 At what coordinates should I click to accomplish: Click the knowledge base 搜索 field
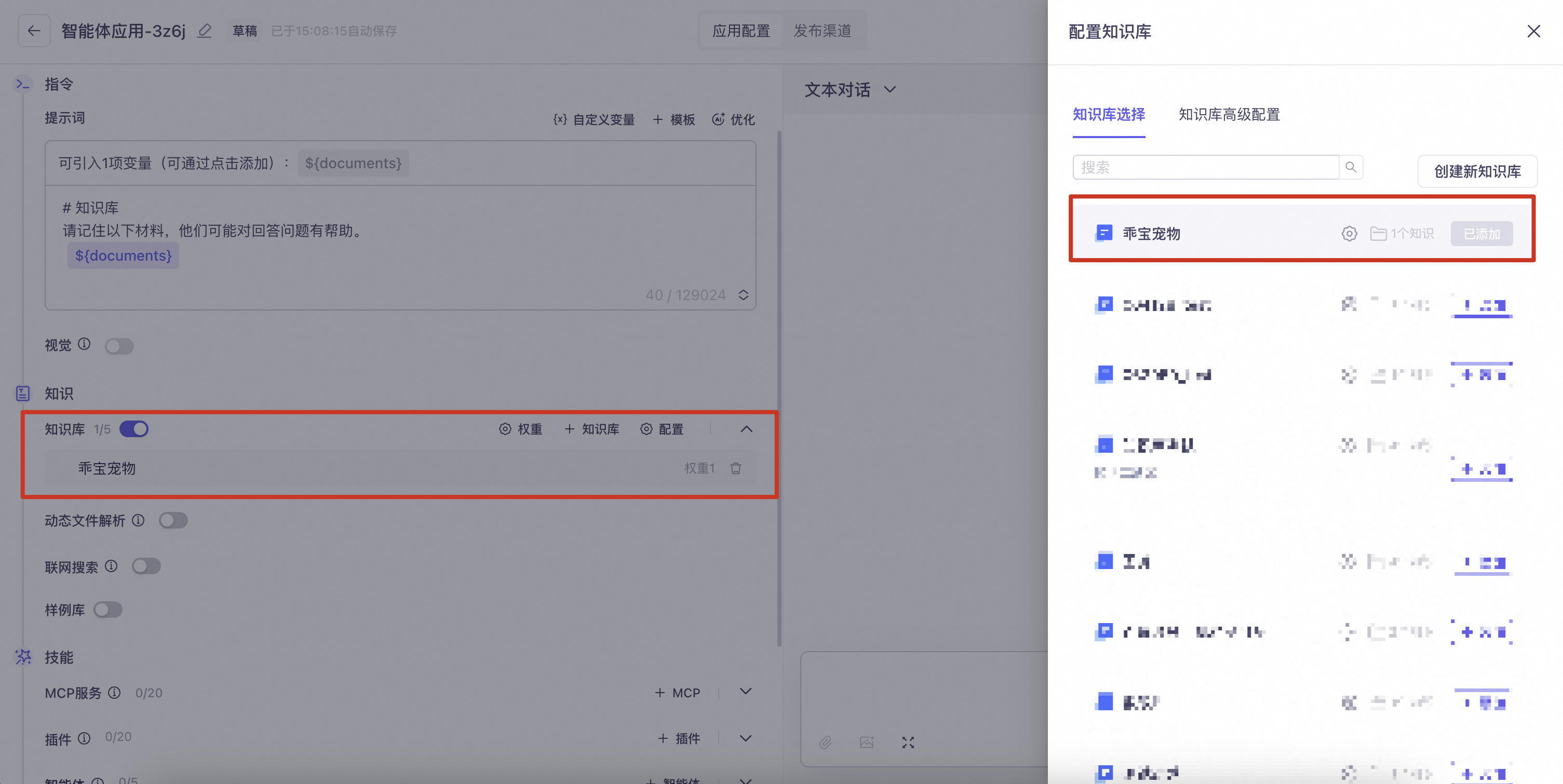[1205, 168]
